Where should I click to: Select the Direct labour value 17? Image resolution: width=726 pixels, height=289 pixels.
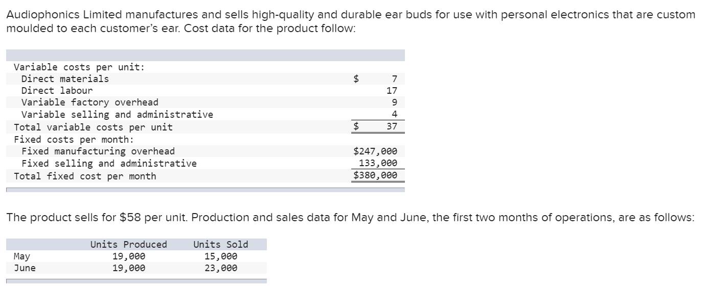click(x=392, y=91)
